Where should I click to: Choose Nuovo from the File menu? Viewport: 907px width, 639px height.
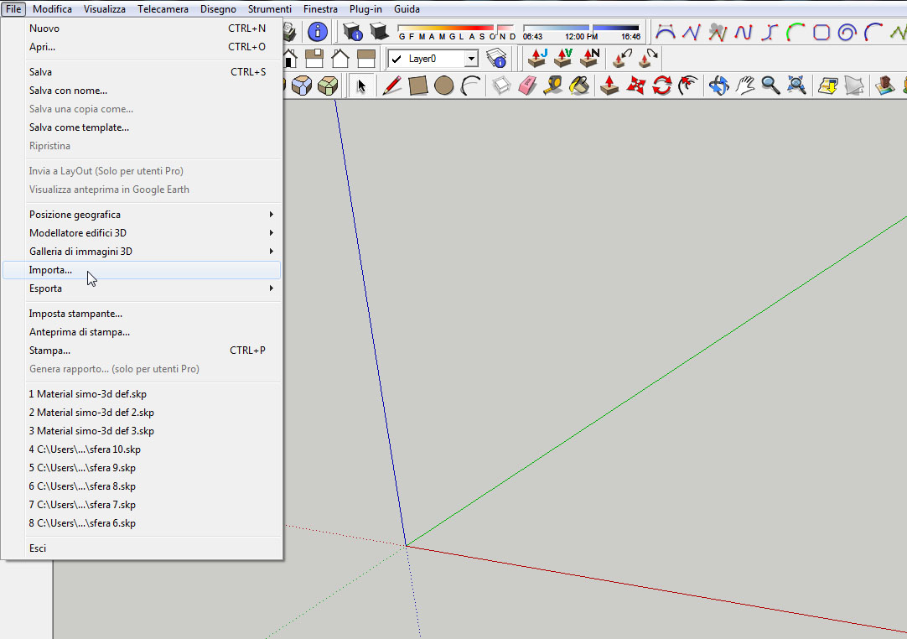click(142, 29)
